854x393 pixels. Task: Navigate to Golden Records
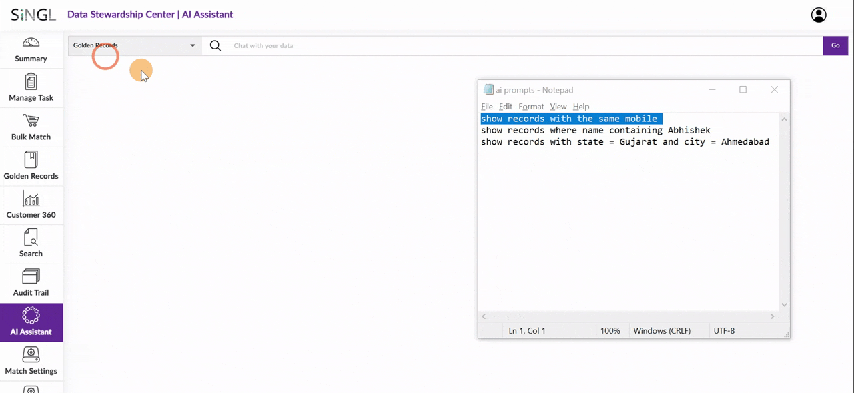(31, 166)
